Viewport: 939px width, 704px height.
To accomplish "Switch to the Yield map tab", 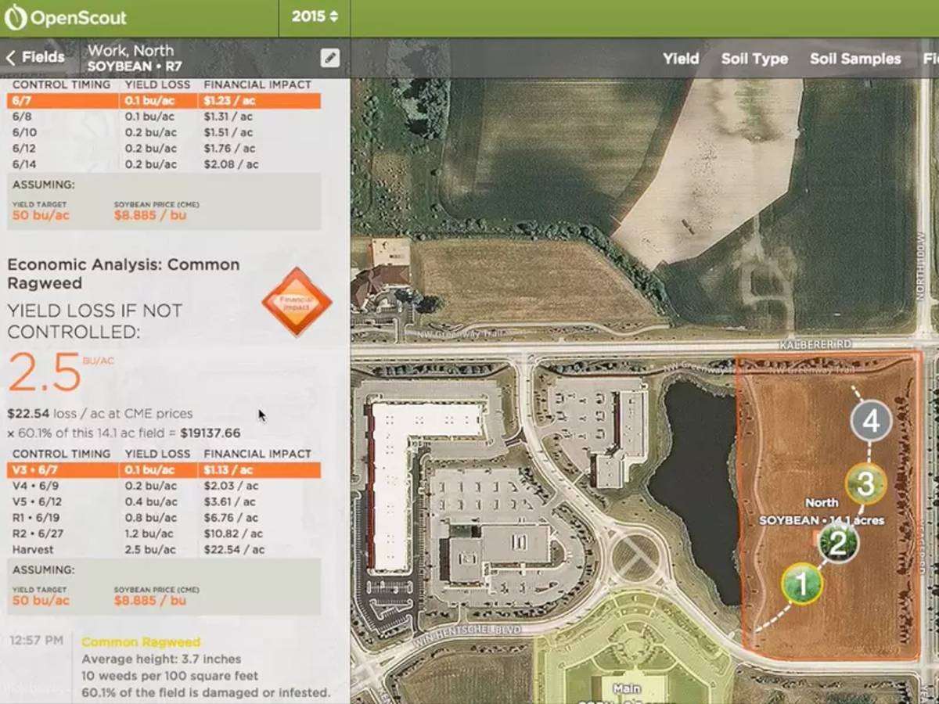I will tap(681, 58).
